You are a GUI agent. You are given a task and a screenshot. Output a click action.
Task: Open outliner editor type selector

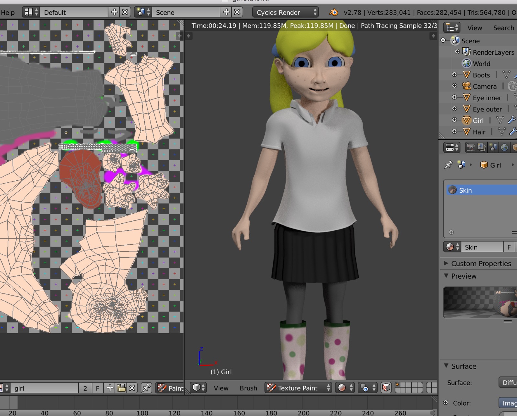451,28
